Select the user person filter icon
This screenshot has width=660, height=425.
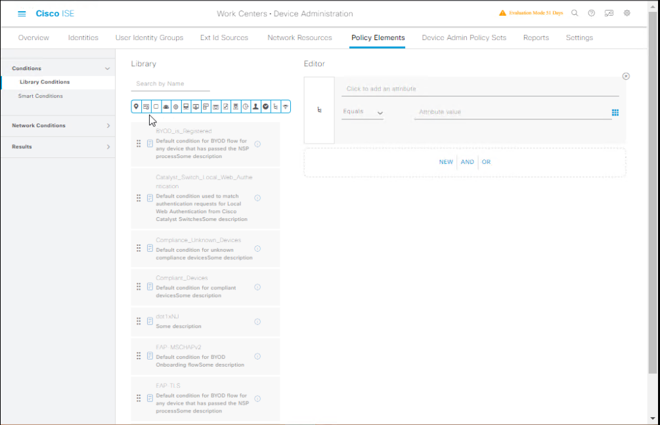pos(255,106)
